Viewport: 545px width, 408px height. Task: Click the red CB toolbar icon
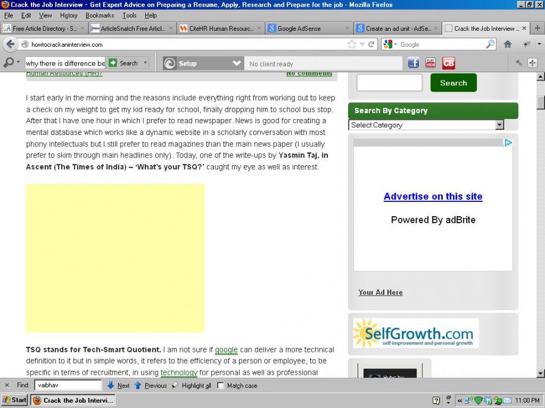coord(448,63)
